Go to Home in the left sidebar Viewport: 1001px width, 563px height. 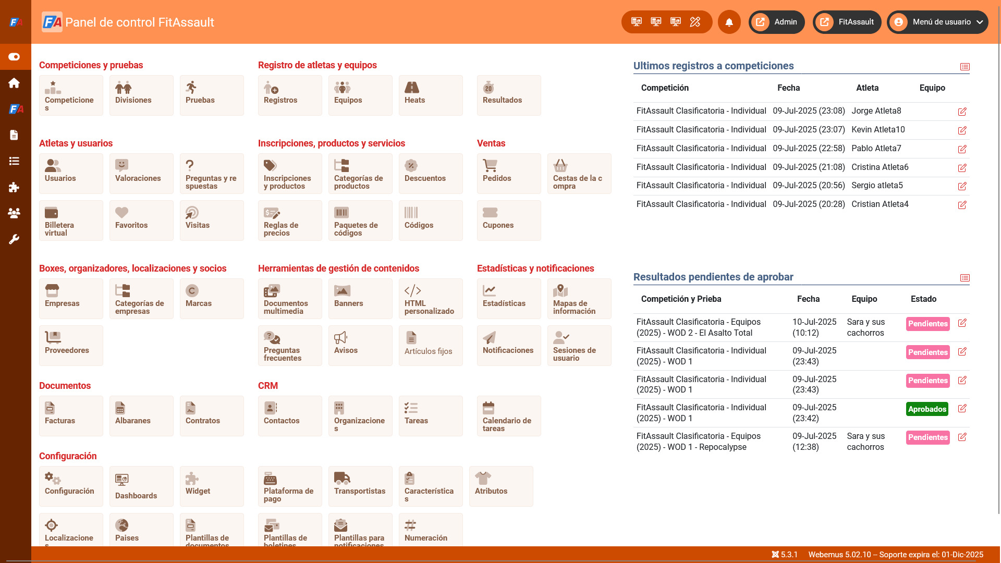(x=14, y=83)
